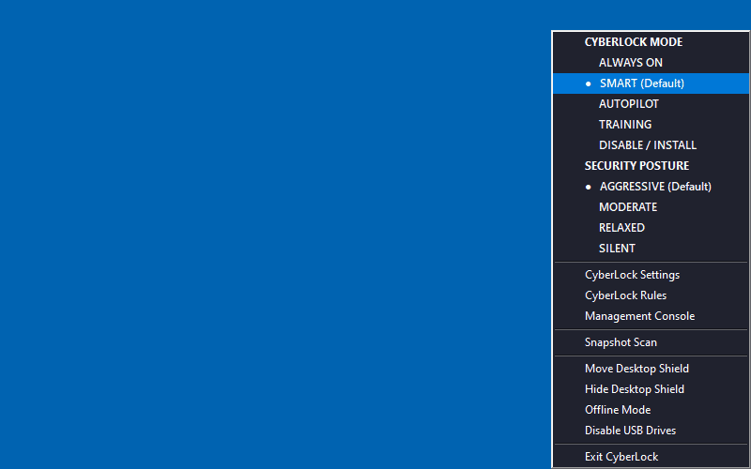Viewport: 751px width, 469px height.
Task: Pick MODERATE security posture
Action: pyautogui.click(x=628, y=207)
